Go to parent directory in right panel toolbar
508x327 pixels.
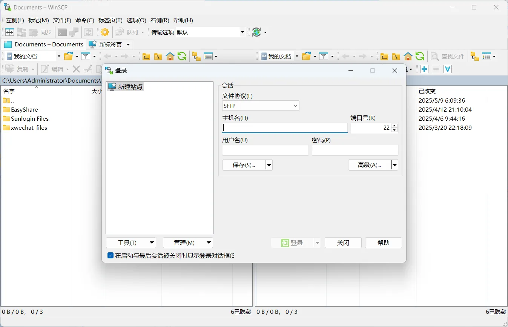[384, 57]
